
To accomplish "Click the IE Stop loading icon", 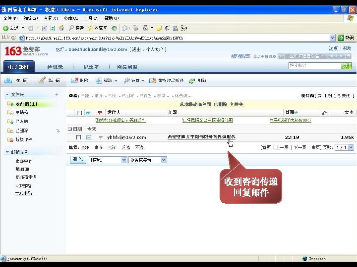I will pos(45,28).
